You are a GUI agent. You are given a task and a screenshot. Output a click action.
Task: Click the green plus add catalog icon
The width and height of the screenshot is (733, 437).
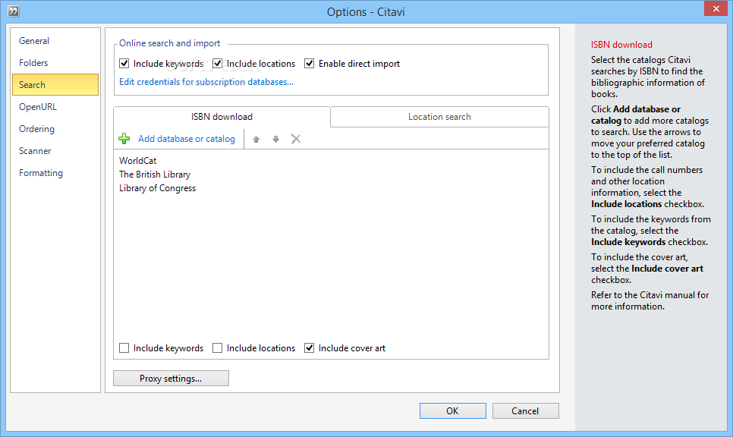click(x=124, y=139)
